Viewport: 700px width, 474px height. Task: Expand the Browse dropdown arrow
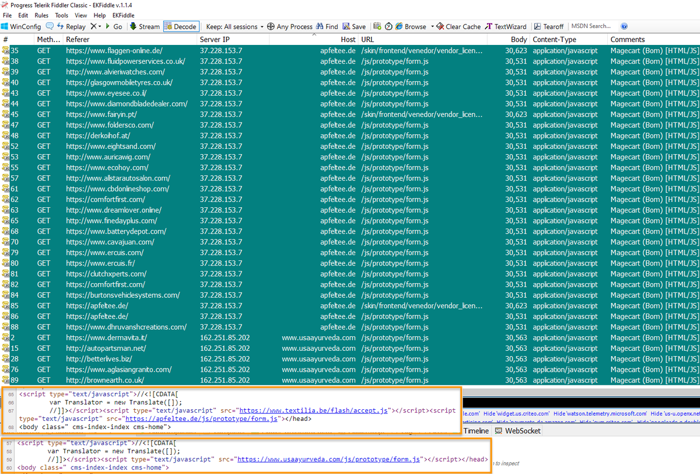coord(432,26)
